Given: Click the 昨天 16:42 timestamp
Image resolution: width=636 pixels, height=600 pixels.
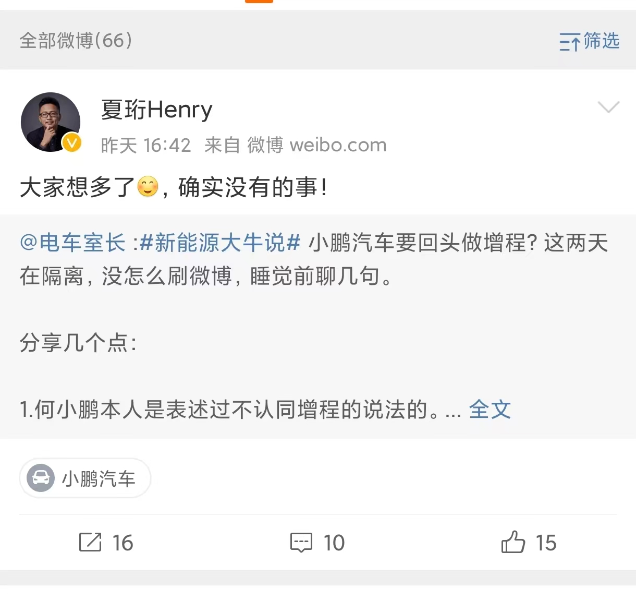Looking at the screenshot, I should (x=145, y=145).
